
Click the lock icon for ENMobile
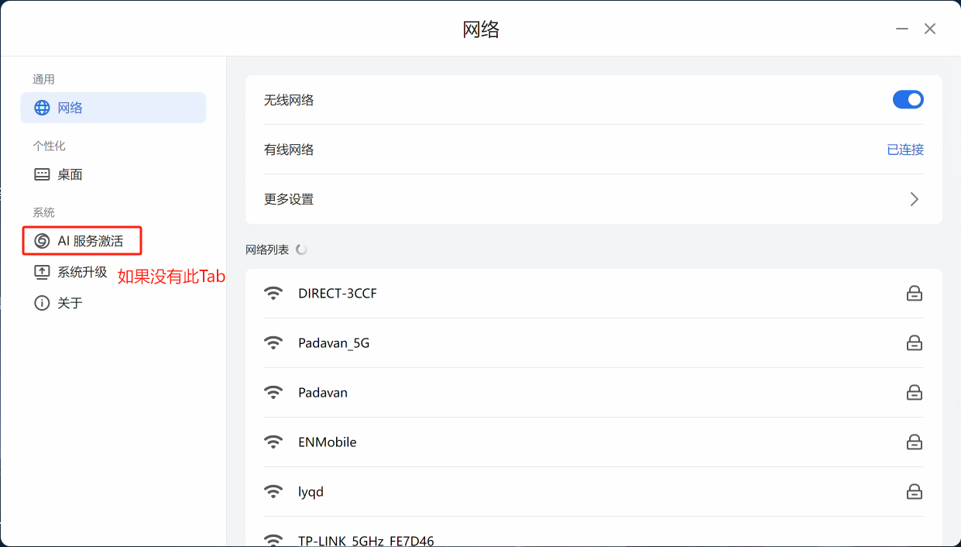pyautogui.click(x=915, y=442)
